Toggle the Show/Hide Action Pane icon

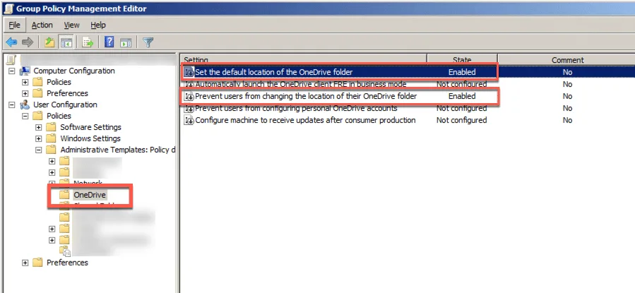tap(126, 42)
